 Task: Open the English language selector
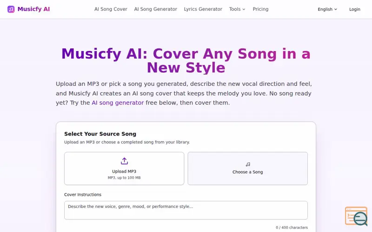point(327,9)
